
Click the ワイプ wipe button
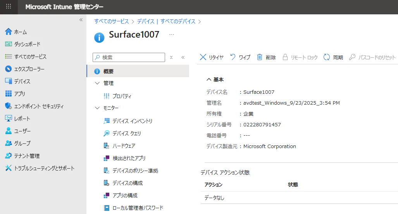240,57
